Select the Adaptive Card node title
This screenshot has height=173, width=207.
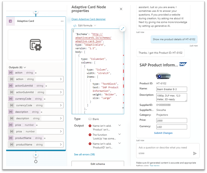[26, 21]
